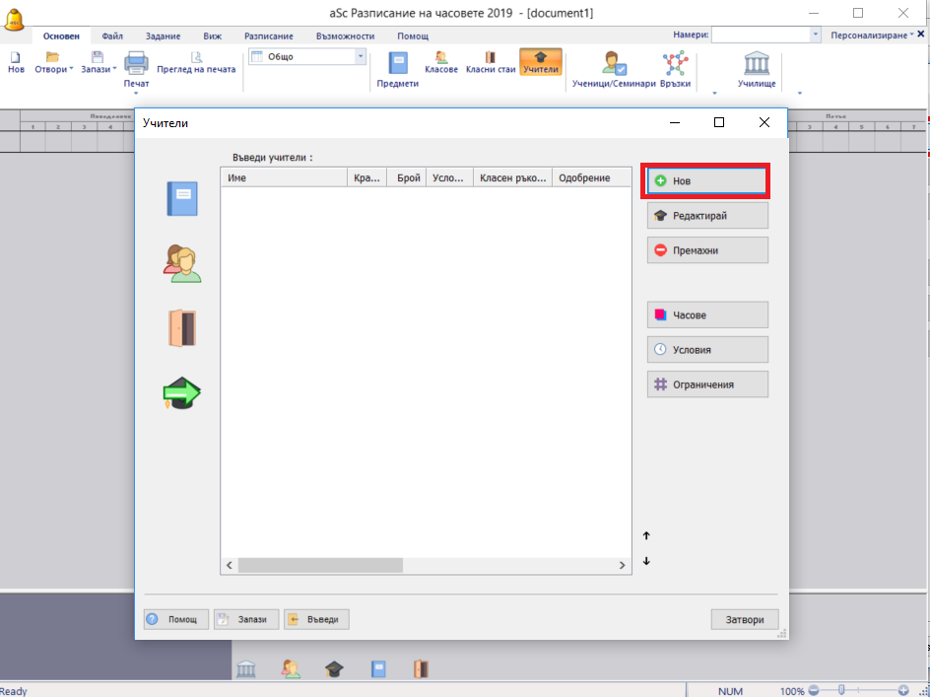Click the Затвори button
This screenshot has height=697, width=930.
coord(744,619)
